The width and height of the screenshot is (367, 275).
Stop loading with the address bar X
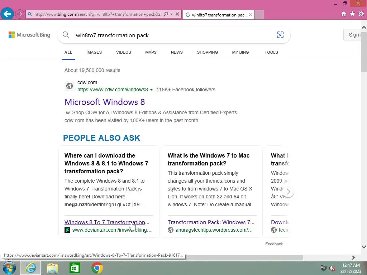[177, 14]
